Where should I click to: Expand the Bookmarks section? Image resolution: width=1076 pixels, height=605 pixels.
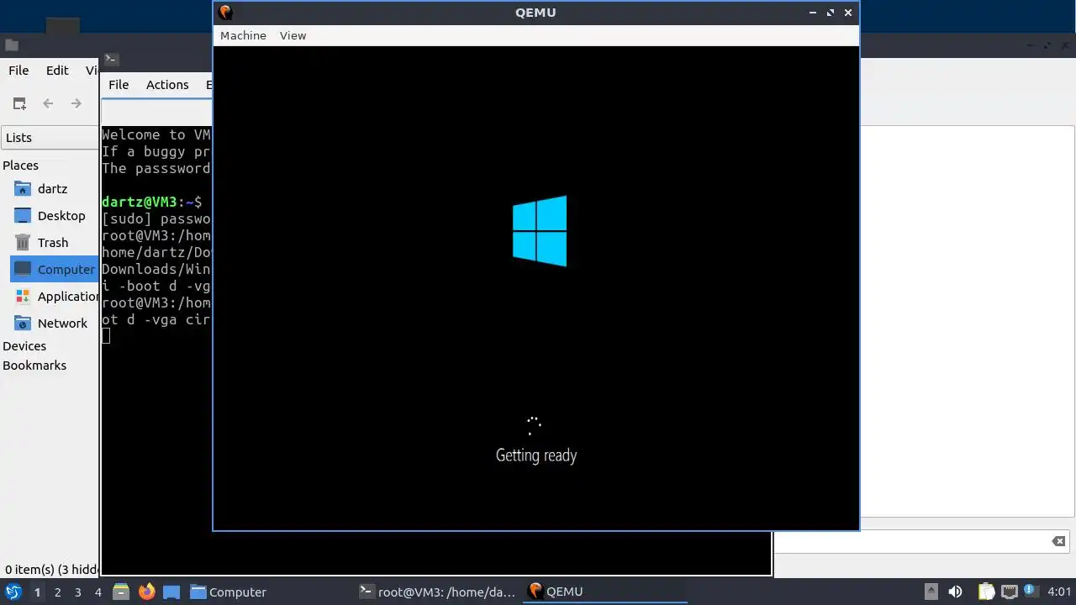click(34, 365)
